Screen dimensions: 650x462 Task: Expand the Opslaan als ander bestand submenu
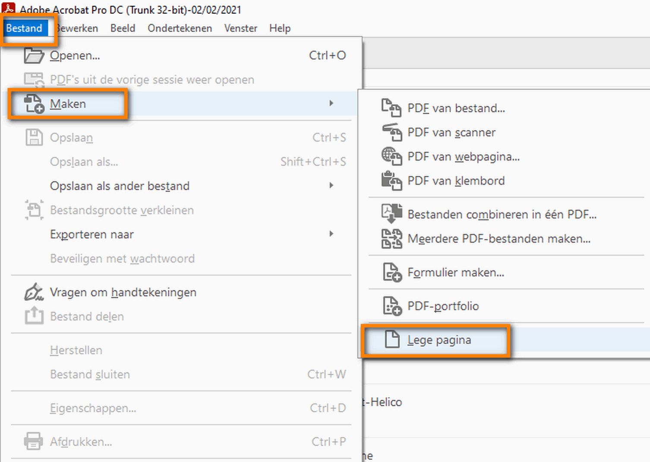(x=331, y=185)
